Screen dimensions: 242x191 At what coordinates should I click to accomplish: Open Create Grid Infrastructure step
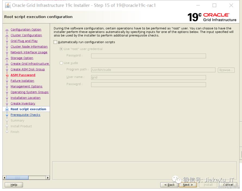[30, 64]
